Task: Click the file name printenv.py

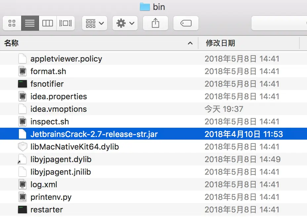Action: 51,197
